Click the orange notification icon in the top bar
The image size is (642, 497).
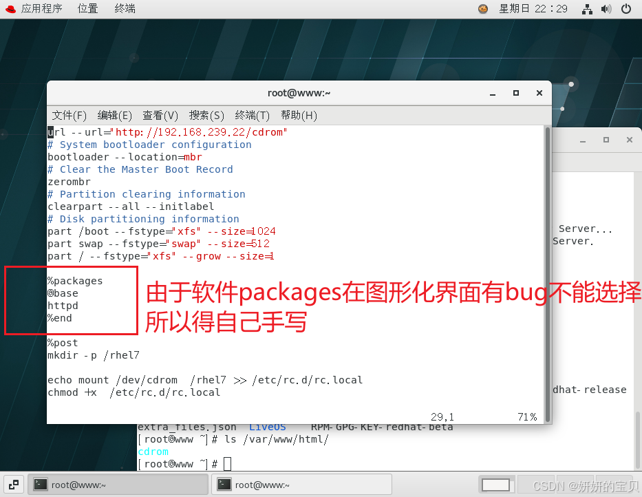coord(483,8)
